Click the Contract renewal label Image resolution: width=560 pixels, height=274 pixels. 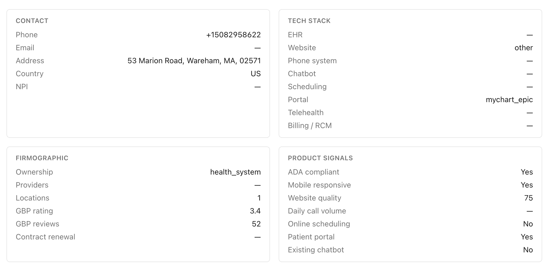click(45, 237)
